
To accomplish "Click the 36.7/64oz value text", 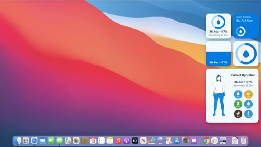I will pyautogui.click(x=244, y=21).
